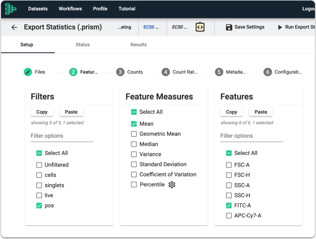Click step 2 Features circle
316x239 pixels.
pos(73,72)
